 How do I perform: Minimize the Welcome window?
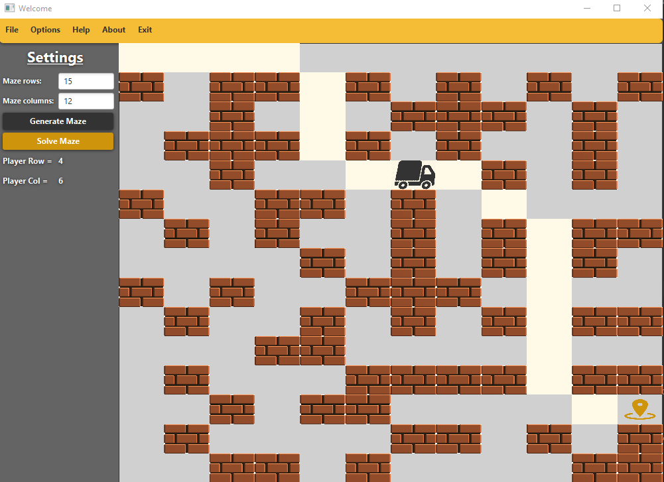pos(587,8)
